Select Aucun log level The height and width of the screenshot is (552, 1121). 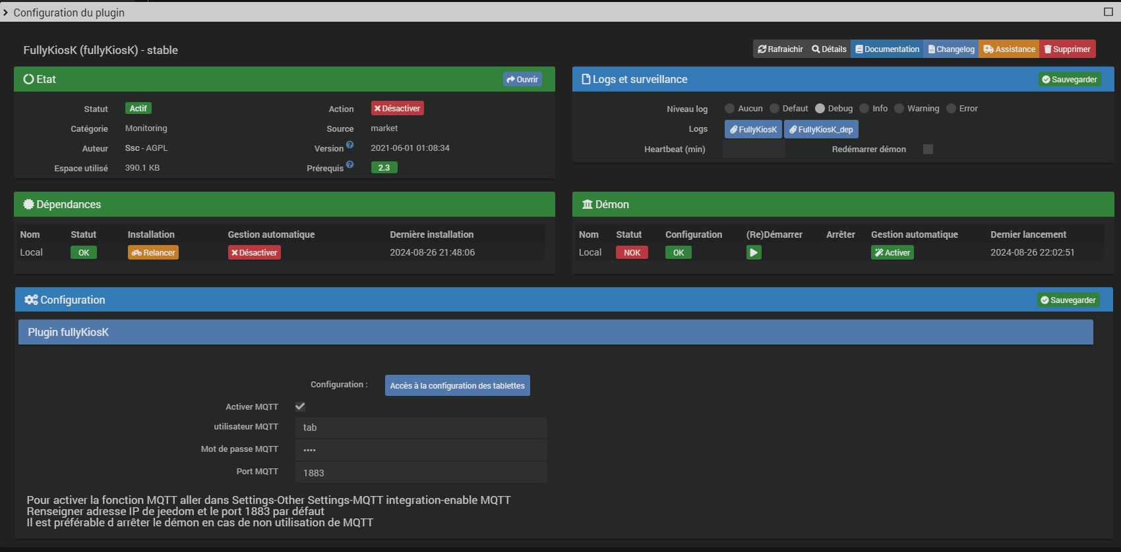point(729,109)
